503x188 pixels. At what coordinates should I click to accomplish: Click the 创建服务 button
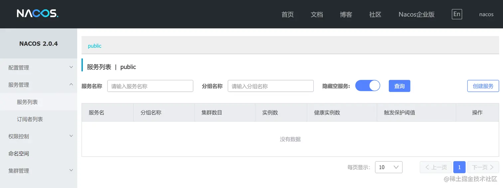[483, 86]
